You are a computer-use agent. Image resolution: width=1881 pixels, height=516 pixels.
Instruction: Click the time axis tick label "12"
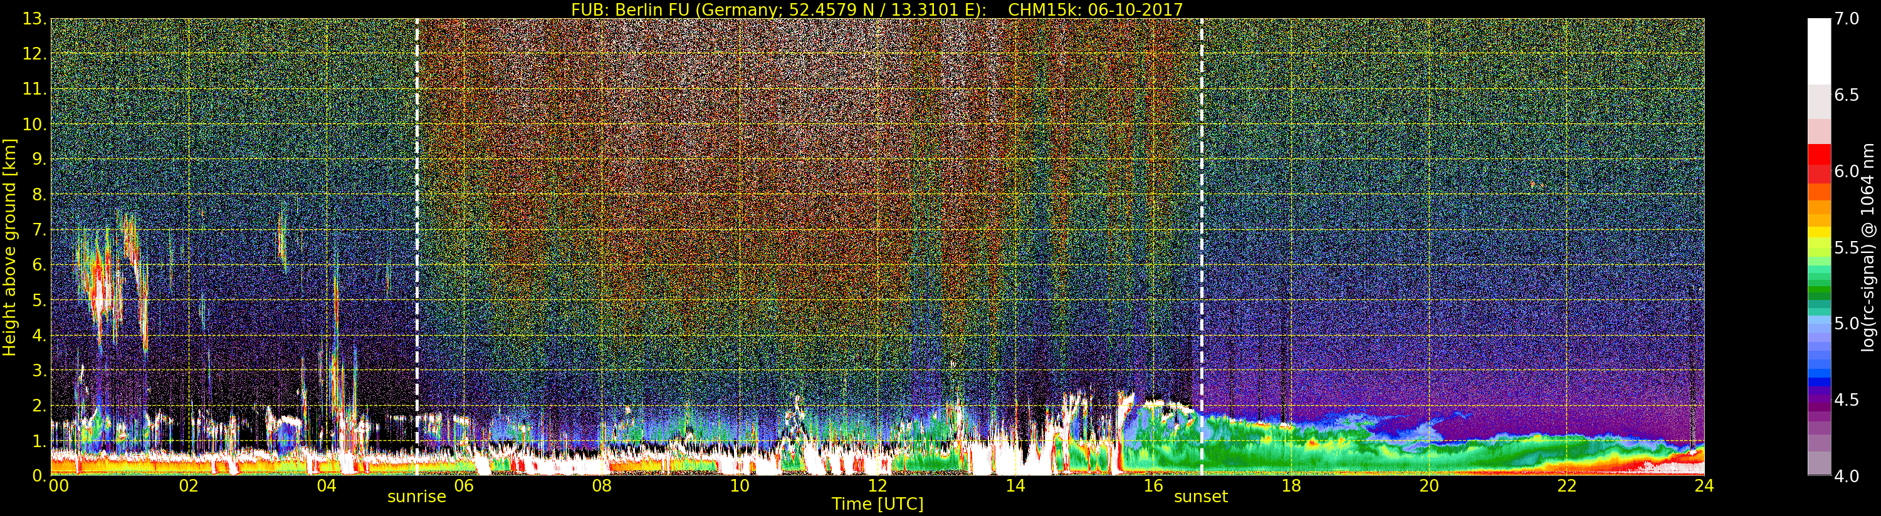pos(878,486)
